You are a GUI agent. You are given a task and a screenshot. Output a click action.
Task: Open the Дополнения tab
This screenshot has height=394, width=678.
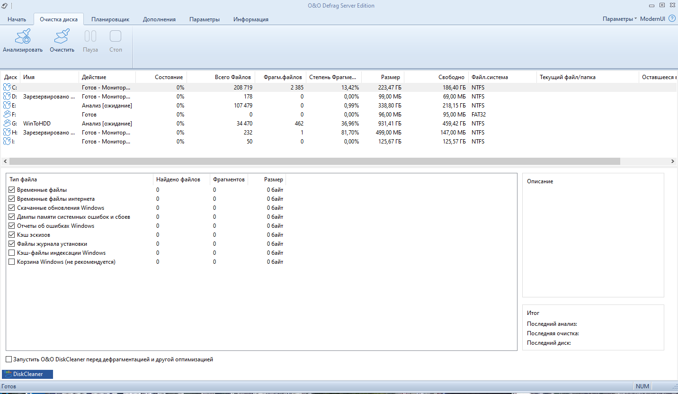pyautogui.click(x=159, y=19)
